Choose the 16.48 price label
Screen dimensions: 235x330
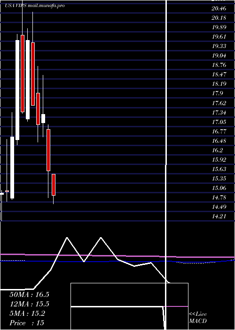coord(219,141)
